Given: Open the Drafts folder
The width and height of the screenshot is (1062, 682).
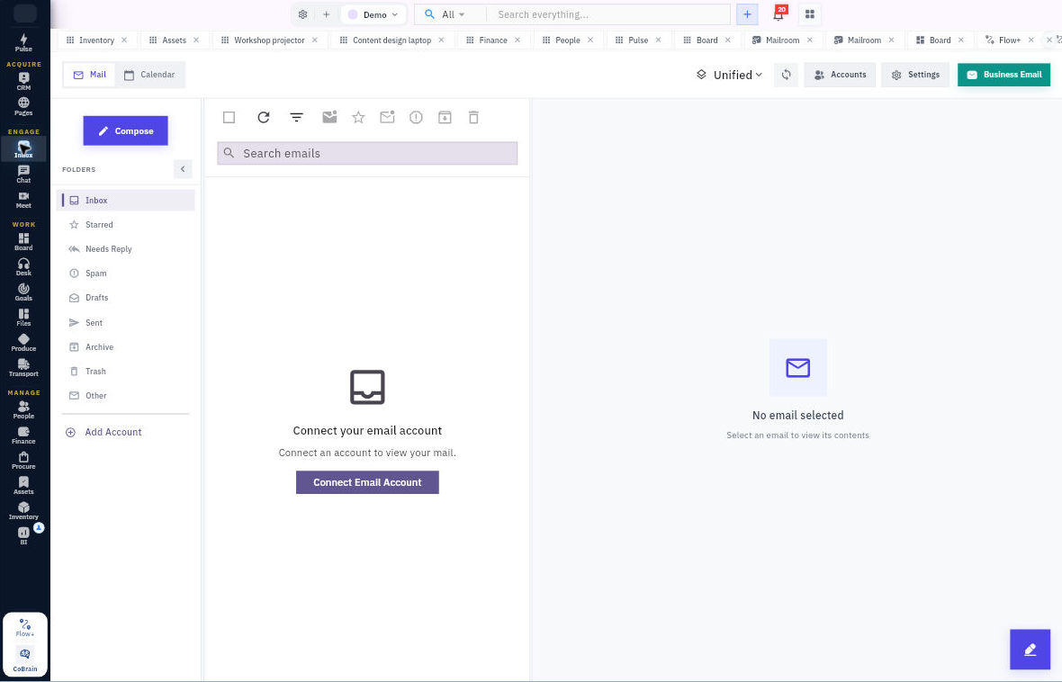Looking at the screenshot, I should point(126,297).
